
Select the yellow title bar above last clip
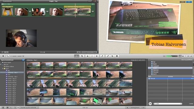(77, 7)
